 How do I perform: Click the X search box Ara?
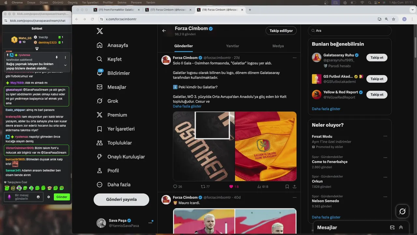point(350,30)
